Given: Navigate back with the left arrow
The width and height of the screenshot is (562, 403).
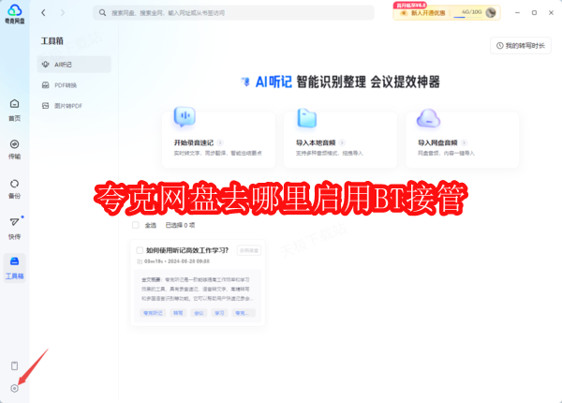Looking at the screenshot, I should point(43,13).
